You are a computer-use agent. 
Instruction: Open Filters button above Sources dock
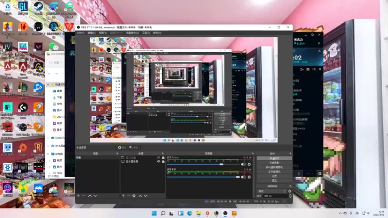point(134,148)
